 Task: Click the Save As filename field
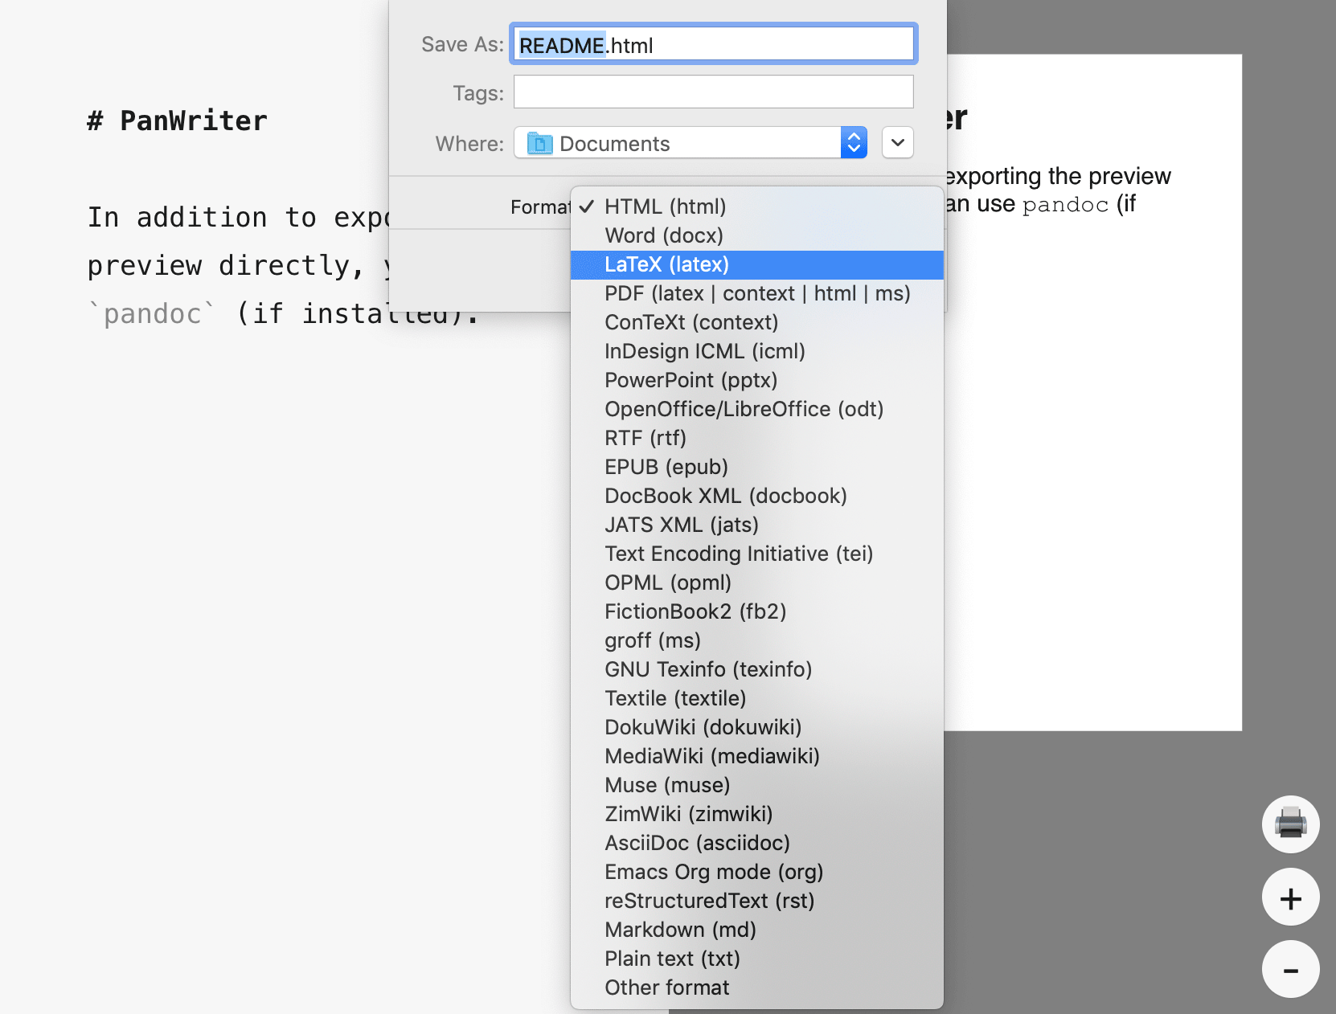point(713,45)
